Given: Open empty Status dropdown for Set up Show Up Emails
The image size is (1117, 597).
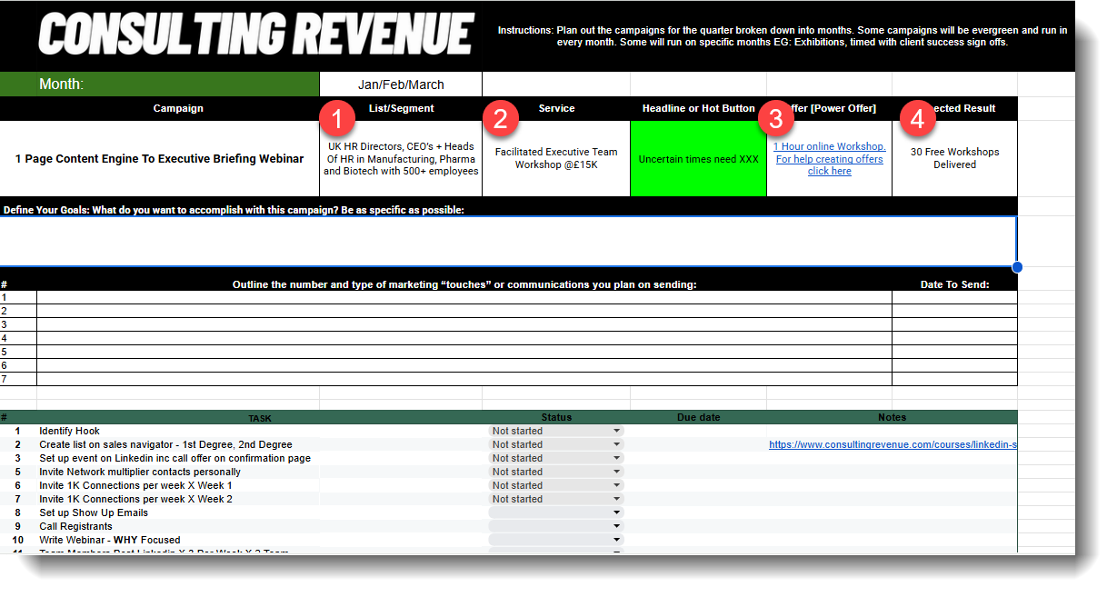Looking at the screenshot, I should tap(556, 512).
